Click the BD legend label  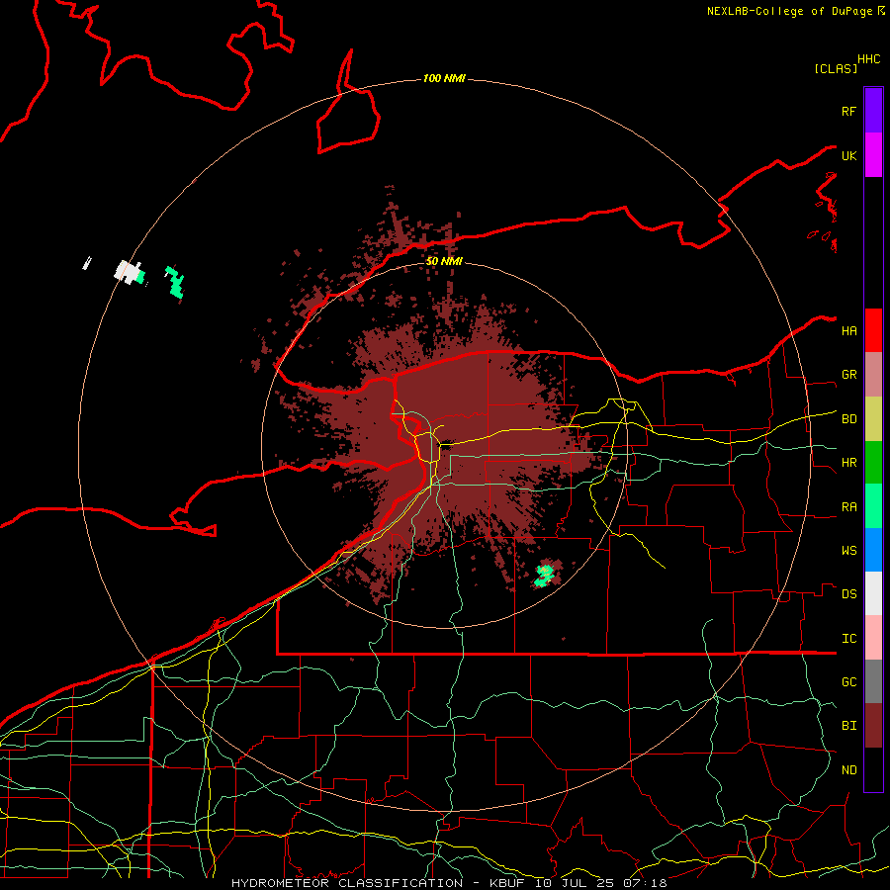(848, 419)
